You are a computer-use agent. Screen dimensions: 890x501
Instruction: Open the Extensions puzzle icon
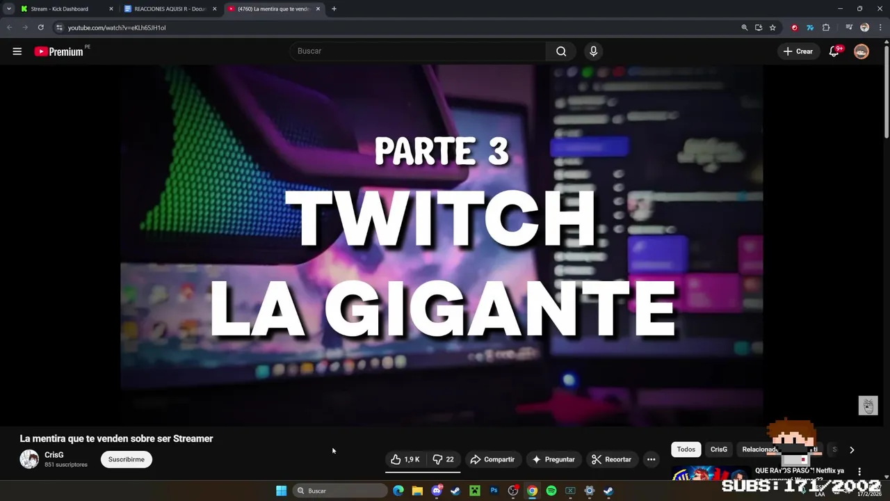(826, 28)
